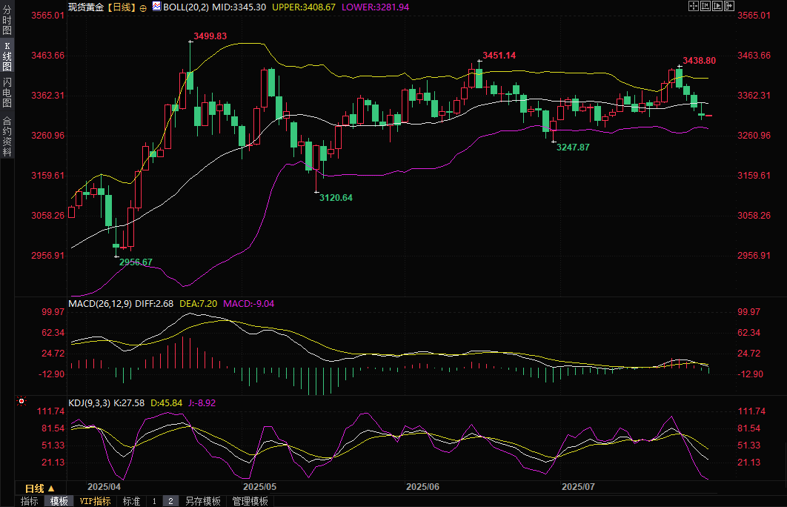Open VIP指标 tab
The image size is (787, 507).
(96, 501)
